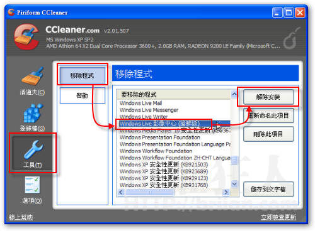315x231 pixels.
Task: Open the 工具 tools section
Action: (33, 153)
